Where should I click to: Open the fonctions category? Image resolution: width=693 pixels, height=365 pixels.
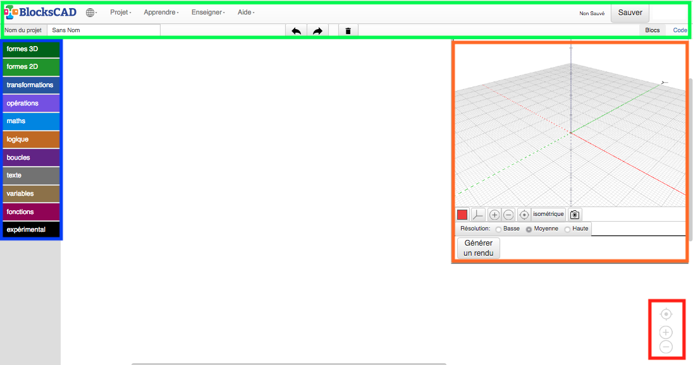click(31, 212)
